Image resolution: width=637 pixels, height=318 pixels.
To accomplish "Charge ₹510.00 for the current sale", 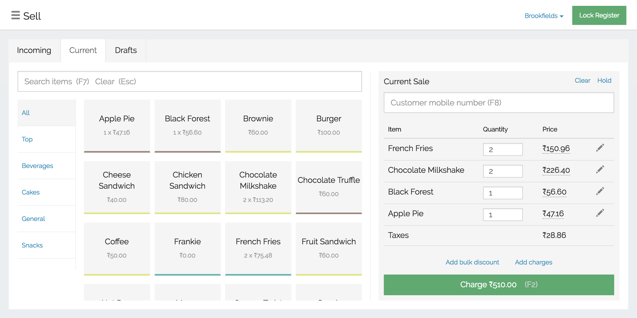I will [499, 285].
